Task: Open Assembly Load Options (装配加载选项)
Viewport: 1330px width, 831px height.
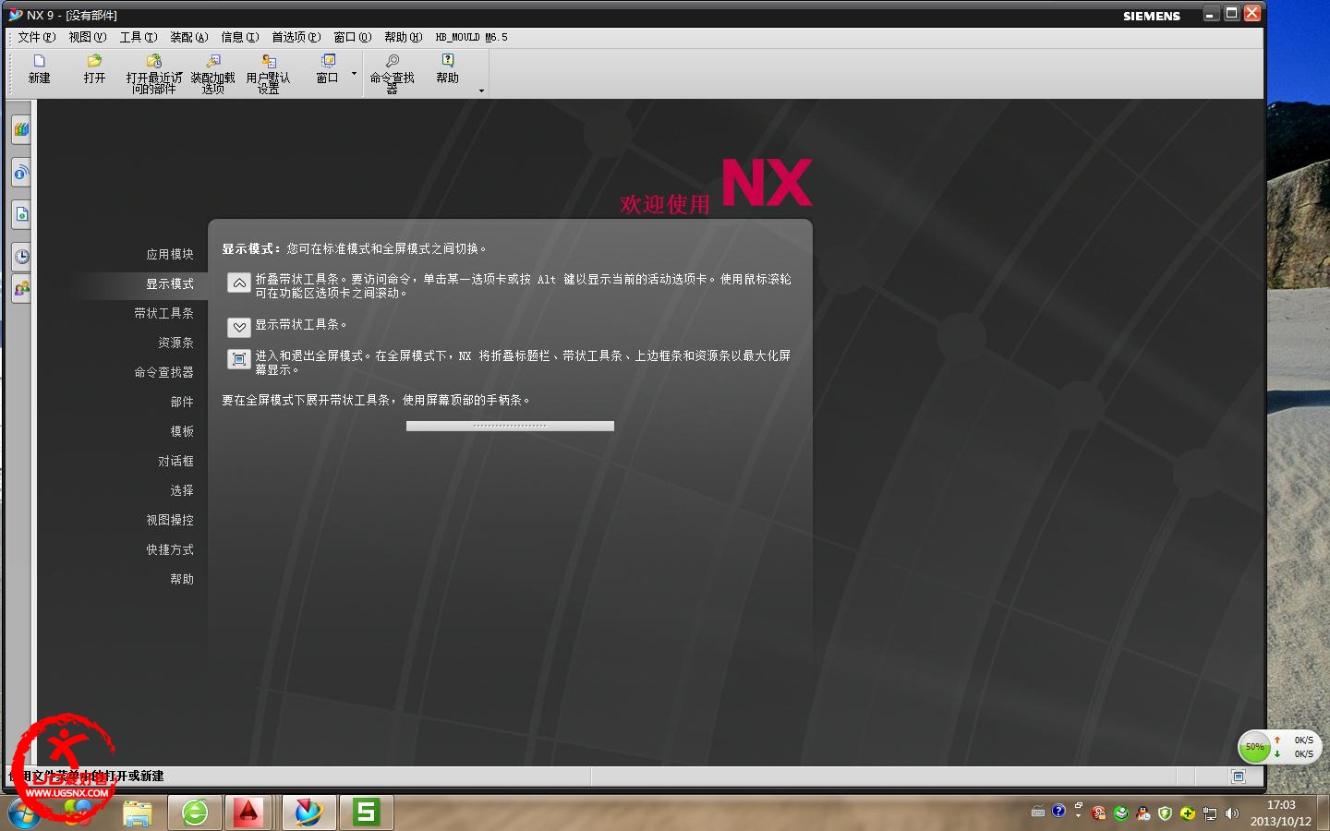Action: click(212, 74)
